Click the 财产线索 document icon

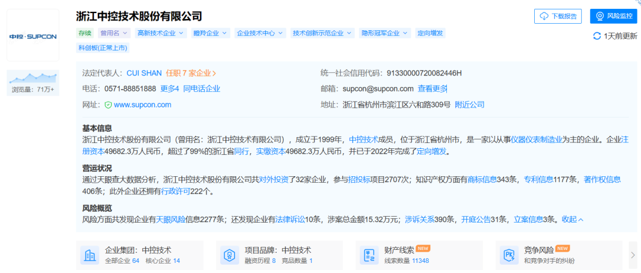coord(369,255)
